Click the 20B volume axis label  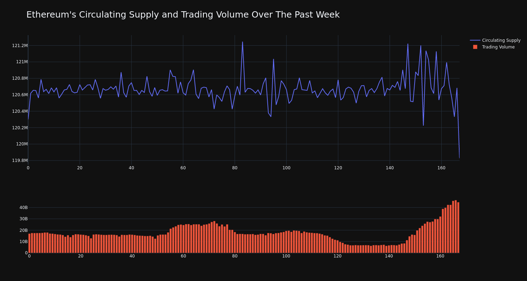point(24,230)
